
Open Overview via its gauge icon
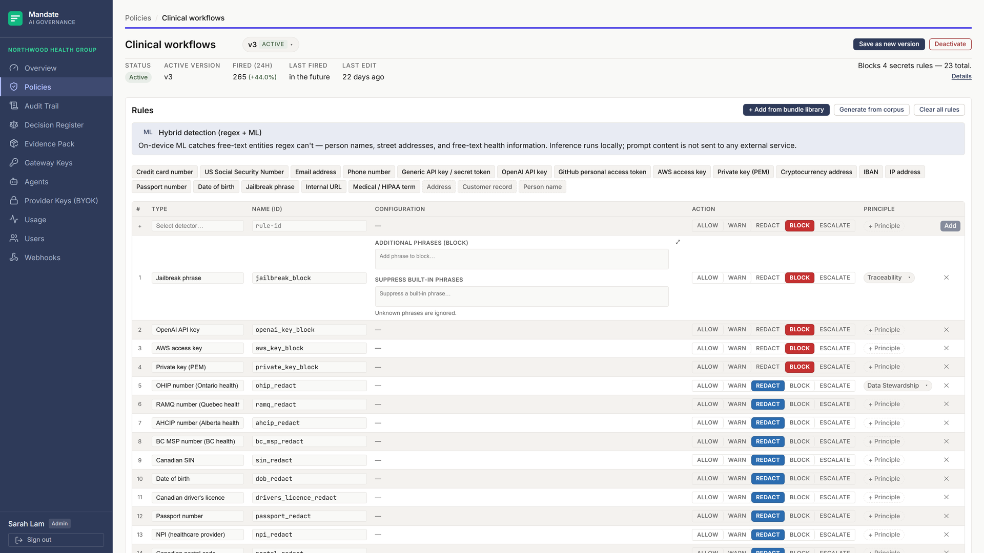pos(14,68)
